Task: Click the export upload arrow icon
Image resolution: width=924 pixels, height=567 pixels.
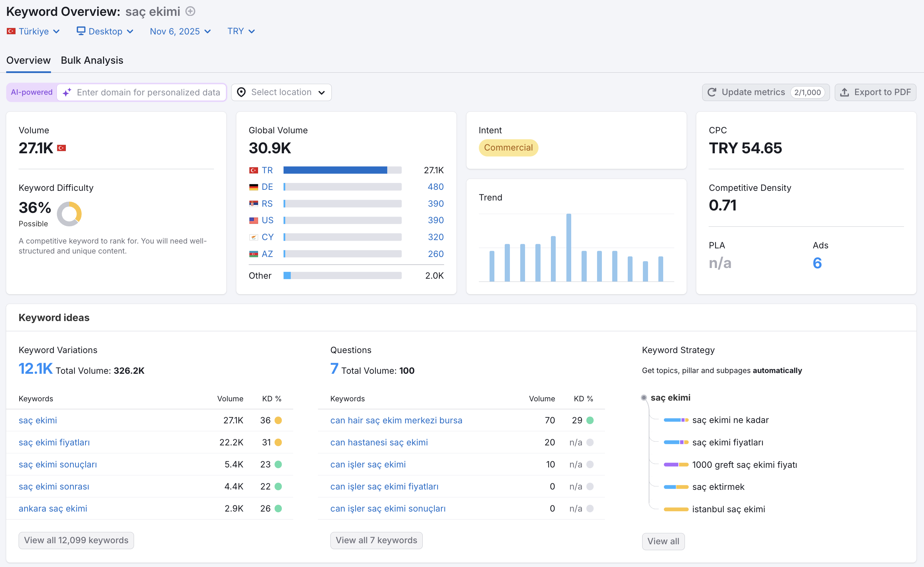Action: [x=844, y=92]
